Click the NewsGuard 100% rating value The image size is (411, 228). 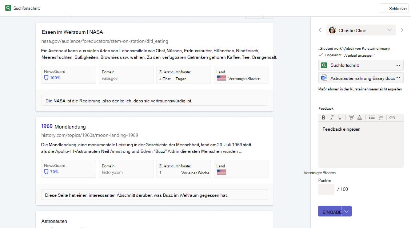tap(55, 78)
